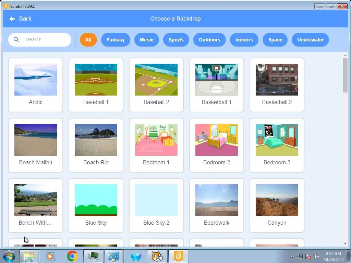Screen dimensions: 351x263
Task: Pick the Canyon backdrop image
Action: [277, 200]
